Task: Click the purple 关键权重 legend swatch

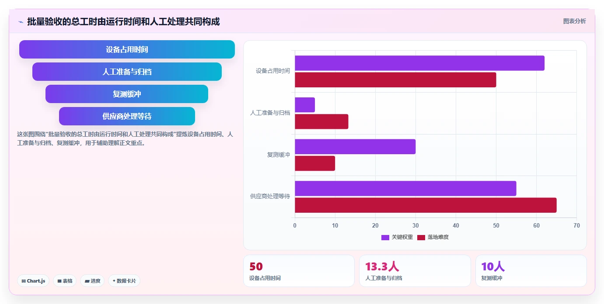Action: pyautogui.click(x=385, y=237)
